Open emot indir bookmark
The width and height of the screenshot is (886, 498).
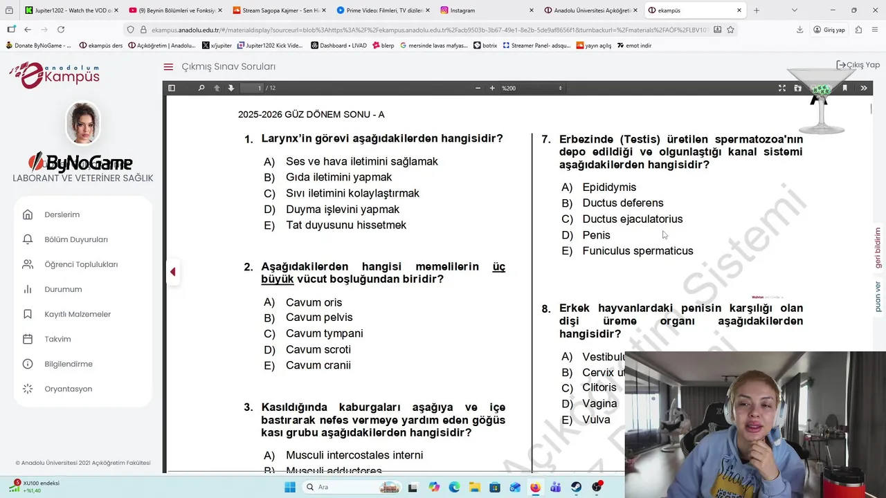click(633, 46)
